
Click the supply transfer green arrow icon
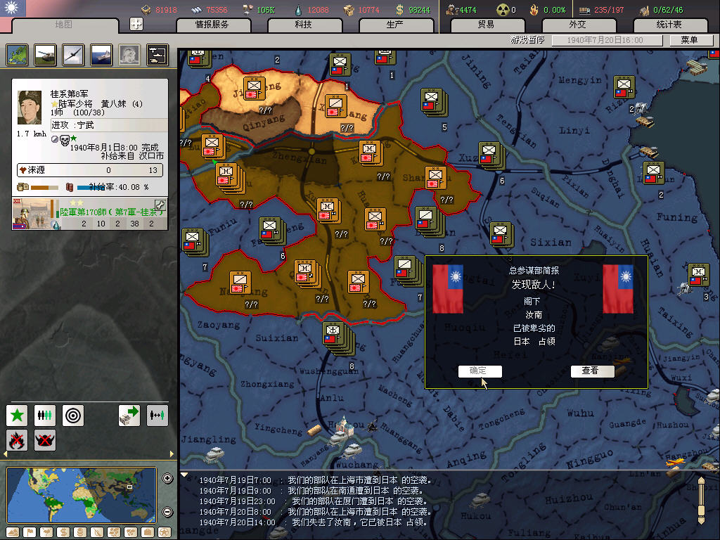[129, 416]
